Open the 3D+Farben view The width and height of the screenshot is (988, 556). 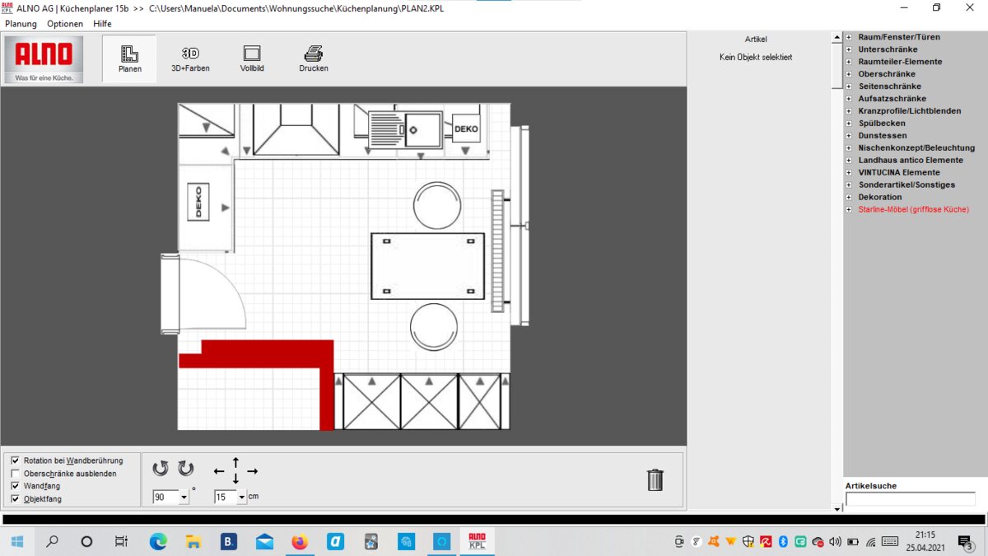click(x=190, y=54)
